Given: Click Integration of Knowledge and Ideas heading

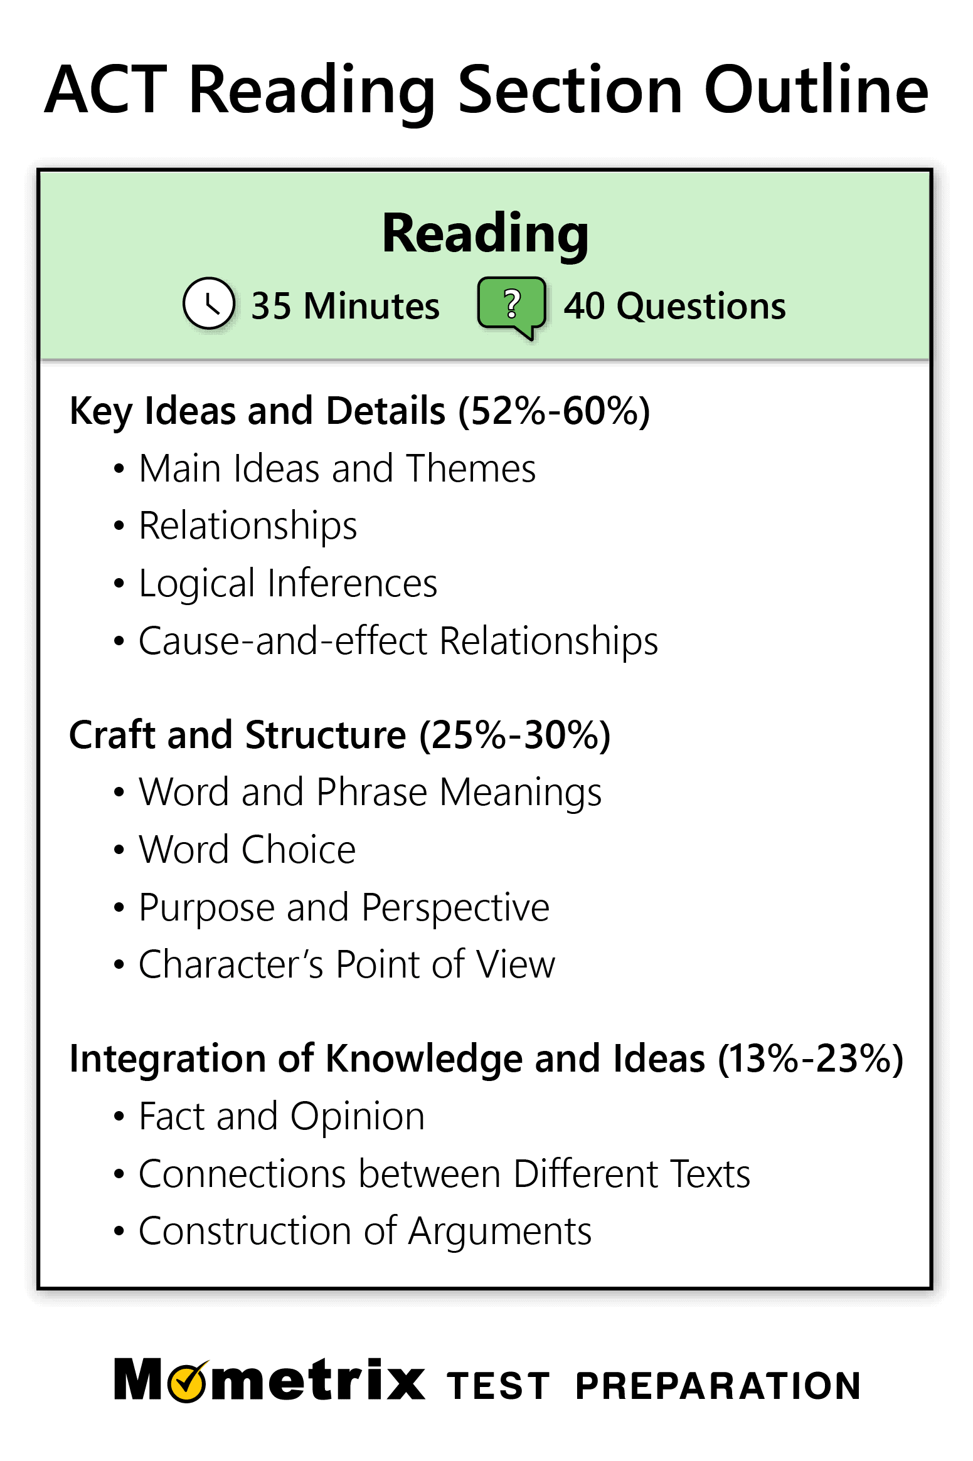Looking at the screenshot, I should [x=486, y=1059].
